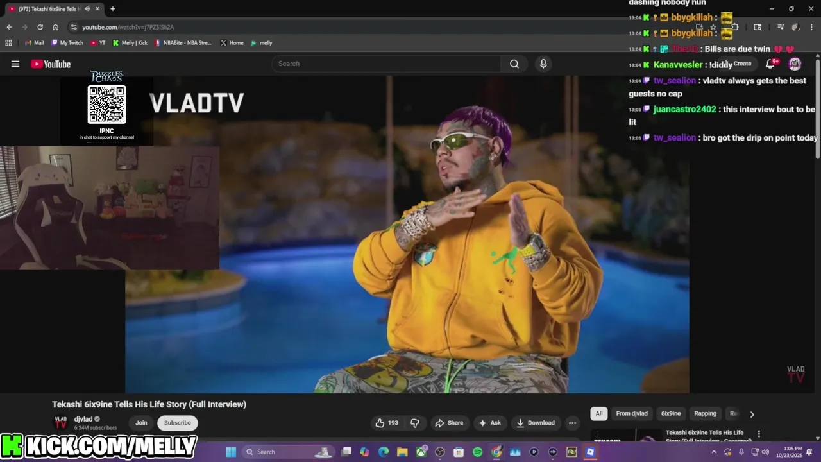Open the Ask AI button
Viewport: 821px width, 462px height.
489,423
